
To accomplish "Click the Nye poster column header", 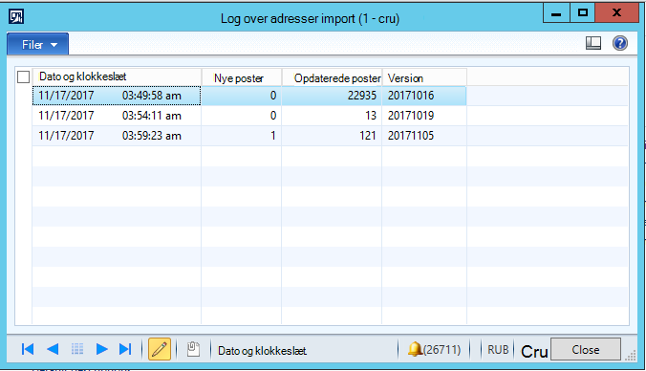I will [242, 77].
